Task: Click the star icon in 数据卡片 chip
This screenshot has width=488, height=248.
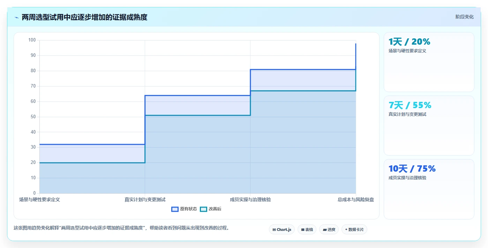Action: [346, 230]
